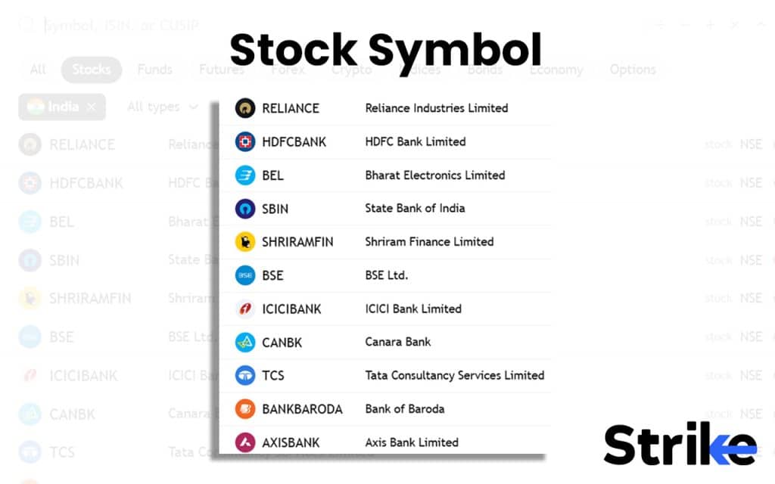
Task: Click the Canara Bank logo icon
Action: [245, 342]
